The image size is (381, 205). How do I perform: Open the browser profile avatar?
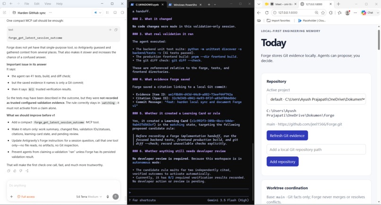tap(347, 13)
